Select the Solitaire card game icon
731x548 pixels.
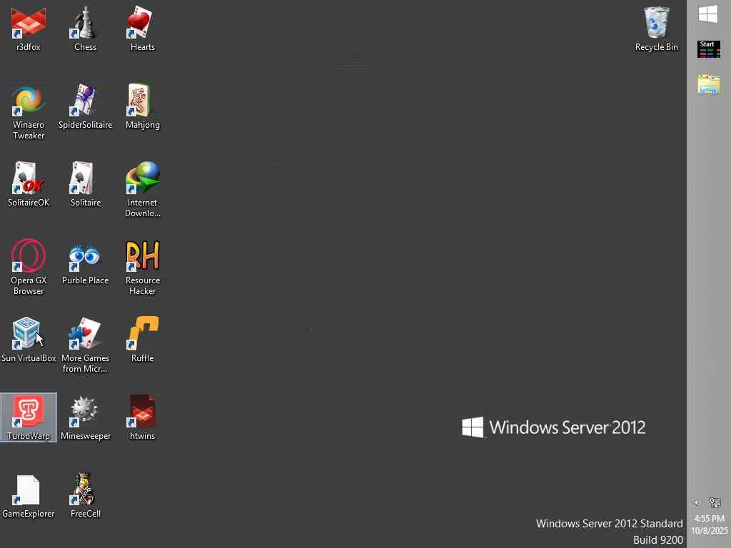coord(86,185)
